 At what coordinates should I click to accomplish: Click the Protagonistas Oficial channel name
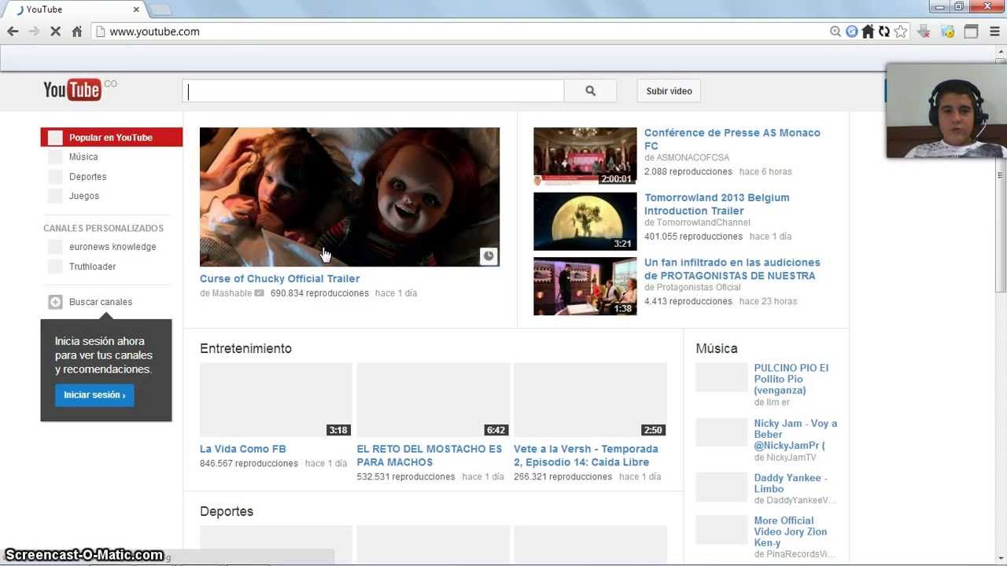(x=699, y=288)
